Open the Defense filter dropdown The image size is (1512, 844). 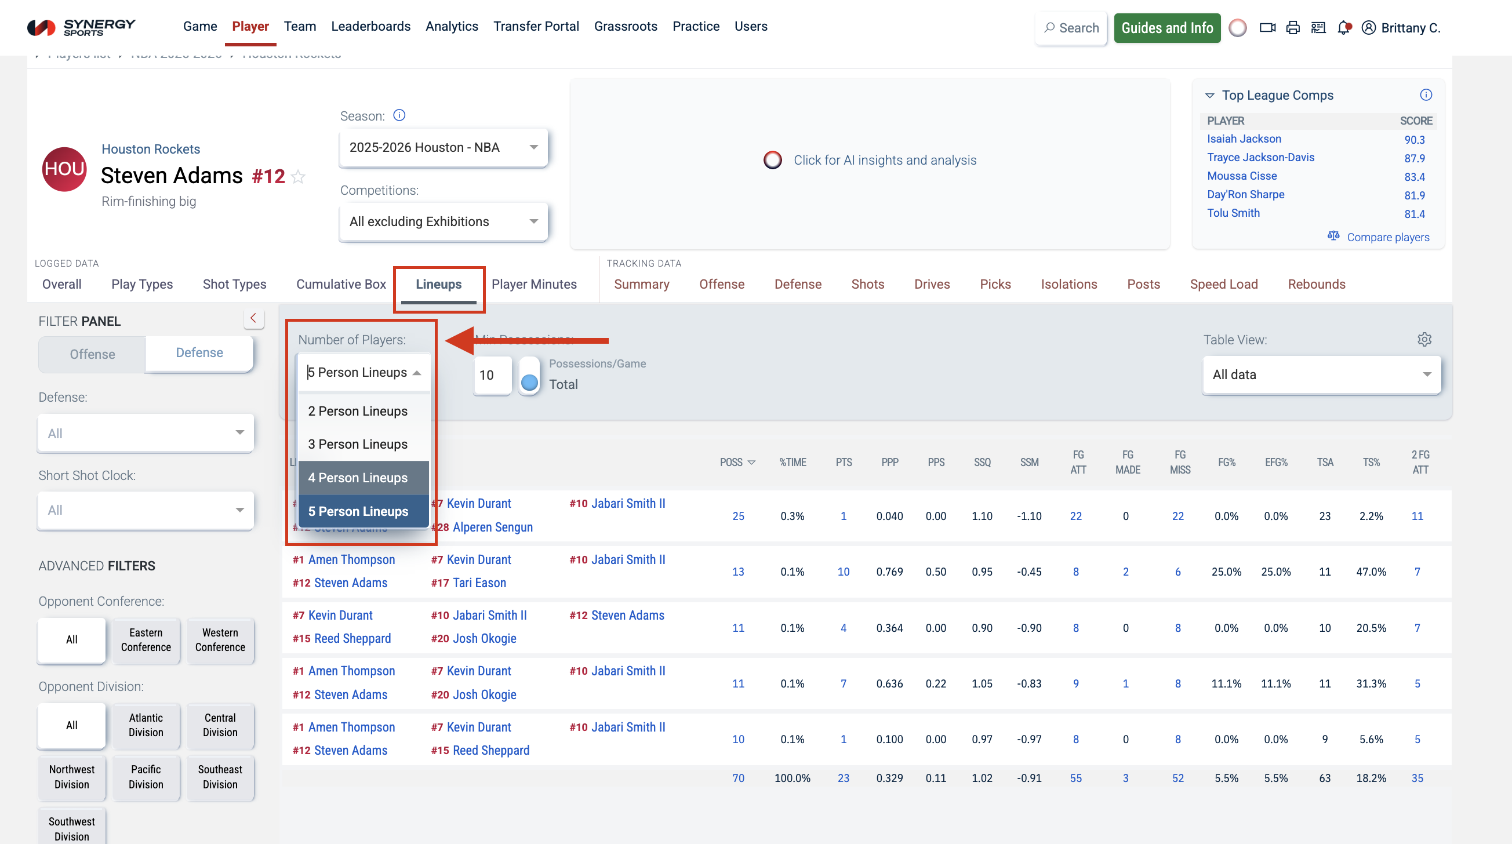tap(146, 433)
